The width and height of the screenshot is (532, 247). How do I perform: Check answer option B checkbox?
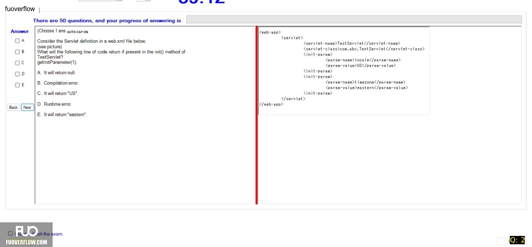[x=17, y=52]
